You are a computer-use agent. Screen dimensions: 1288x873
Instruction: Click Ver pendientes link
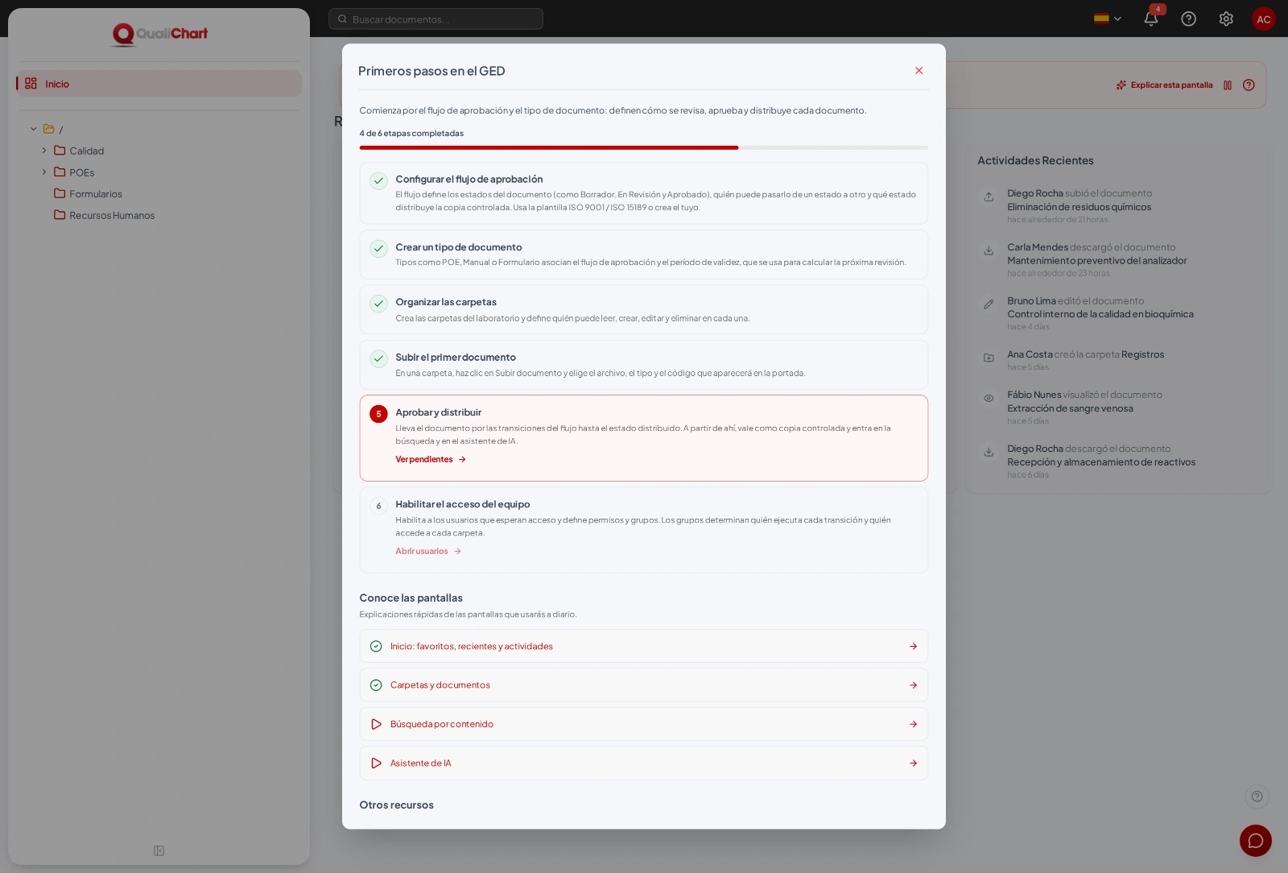[x=431, y=459]
